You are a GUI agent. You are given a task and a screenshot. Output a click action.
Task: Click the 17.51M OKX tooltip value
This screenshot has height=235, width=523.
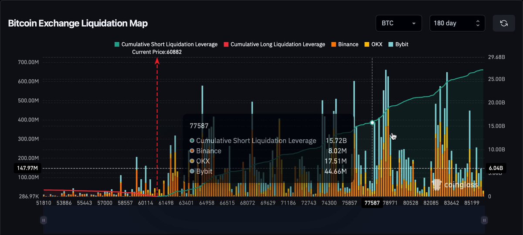[x=336, y=161]
